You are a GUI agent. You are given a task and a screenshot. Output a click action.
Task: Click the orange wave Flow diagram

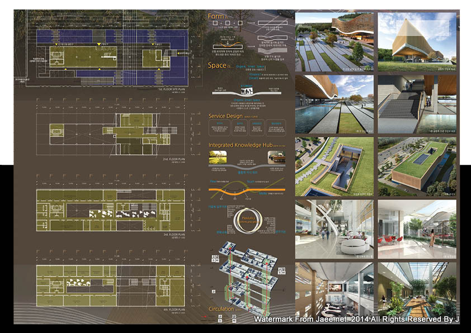pyautogui.click(x=246, y=193)
